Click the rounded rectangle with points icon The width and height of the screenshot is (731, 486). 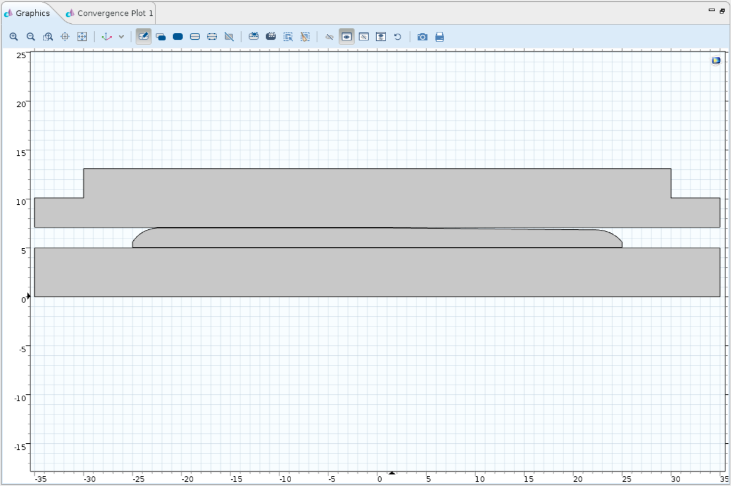click(x=212, y=37)
